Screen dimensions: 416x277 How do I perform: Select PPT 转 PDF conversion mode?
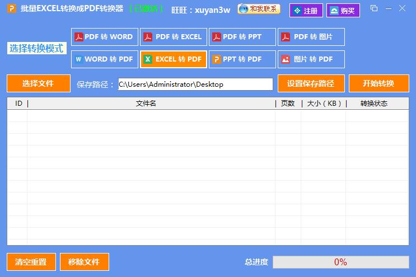242,59
